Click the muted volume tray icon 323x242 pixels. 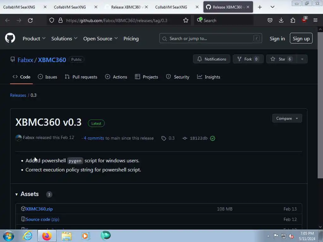pos(291,236)
